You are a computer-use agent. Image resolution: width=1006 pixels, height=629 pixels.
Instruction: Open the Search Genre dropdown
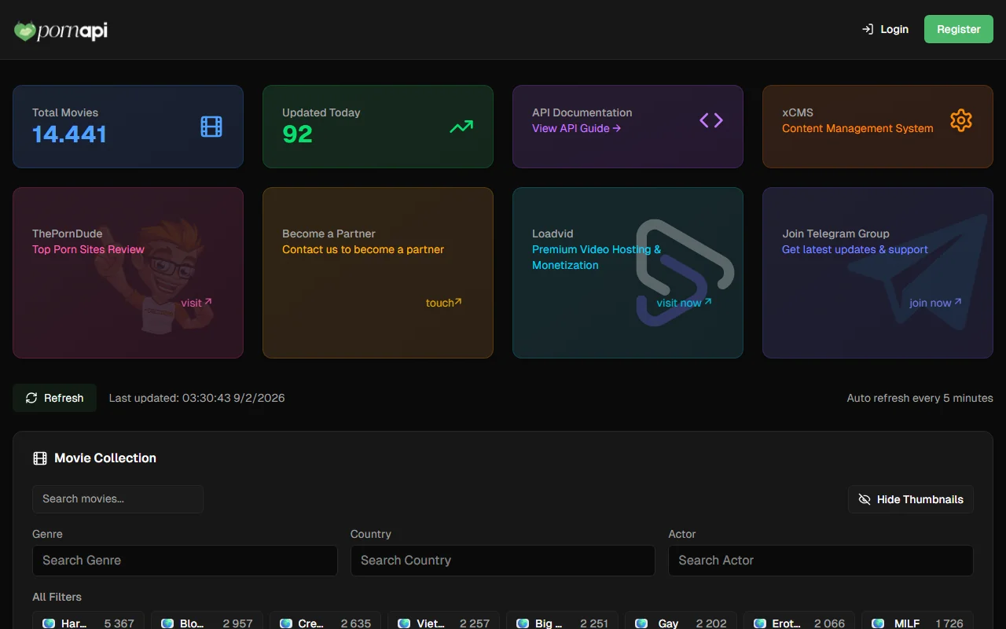click(x=185, y=561)
